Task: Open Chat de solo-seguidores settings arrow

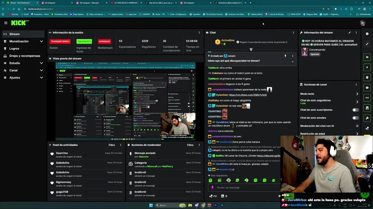Action: 357,102
